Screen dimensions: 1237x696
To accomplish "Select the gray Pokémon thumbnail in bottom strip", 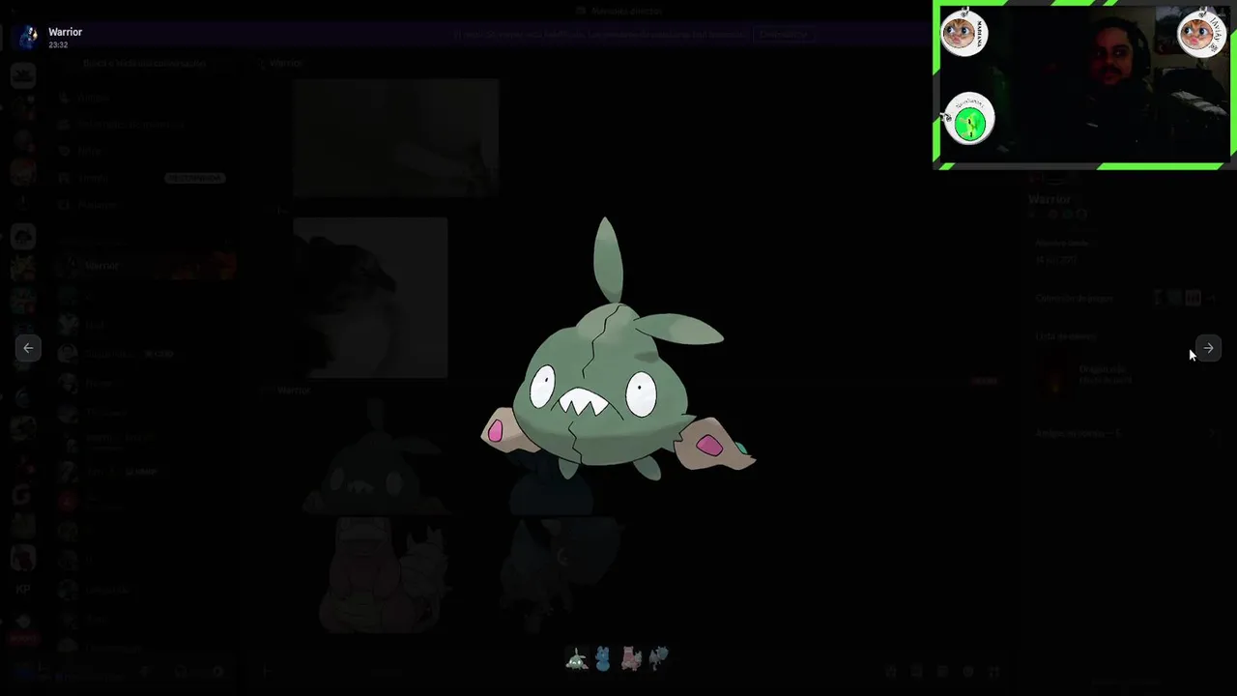I will [659, 659].
